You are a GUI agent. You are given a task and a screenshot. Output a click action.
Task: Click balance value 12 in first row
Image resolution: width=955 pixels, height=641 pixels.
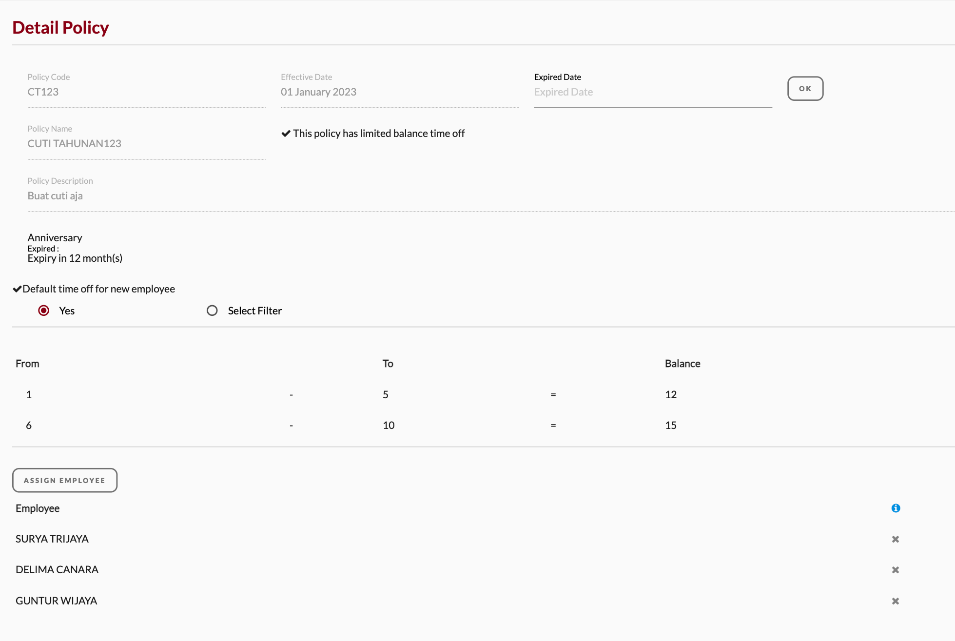(671, 395)
